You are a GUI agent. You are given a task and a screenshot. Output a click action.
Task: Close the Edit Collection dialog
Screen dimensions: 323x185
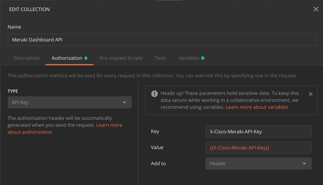pyautogui.click(x=316, y=9)
